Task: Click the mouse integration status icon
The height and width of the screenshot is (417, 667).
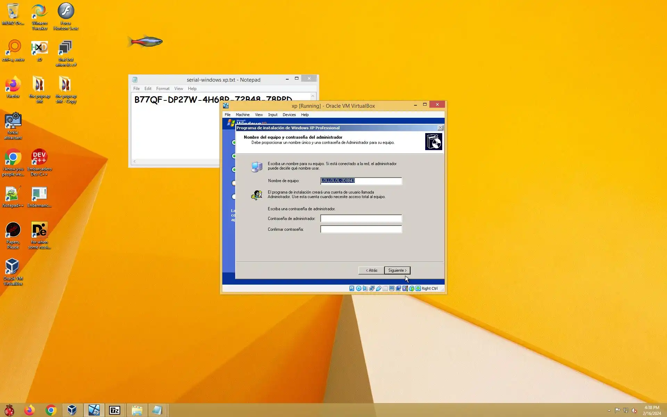Action: click(412, 288)
